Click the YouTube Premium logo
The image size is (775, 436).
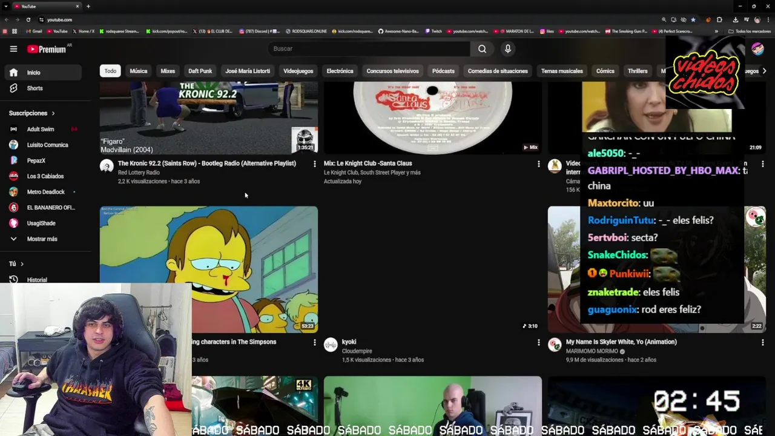pyautogui.click(x=47, y=49)
